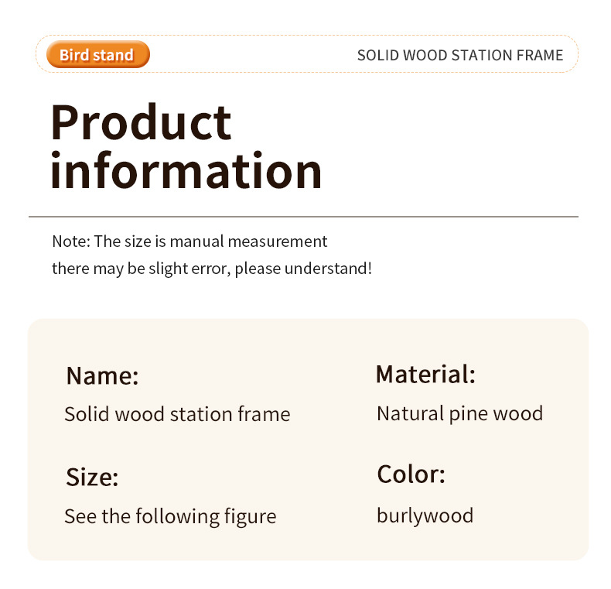
Task: Click the Solid wood station frame name value
Action: 177,414
